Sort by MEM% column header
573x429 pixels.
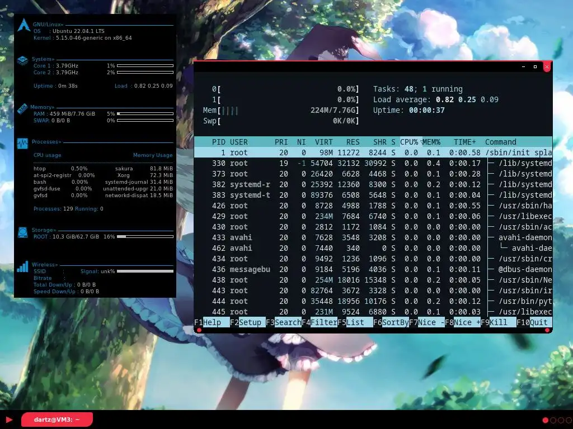coord(431,142)
